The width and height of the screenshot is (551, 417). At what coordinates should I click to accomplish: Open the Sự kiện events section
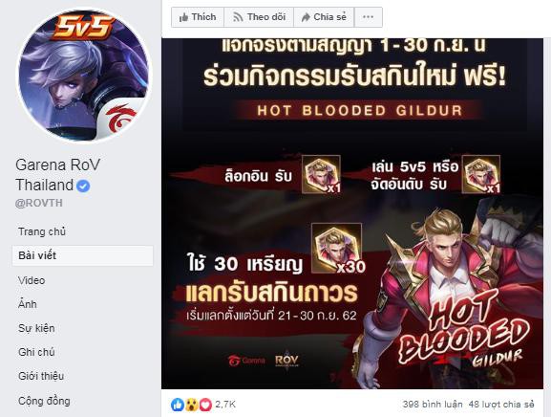click(36, 328)
